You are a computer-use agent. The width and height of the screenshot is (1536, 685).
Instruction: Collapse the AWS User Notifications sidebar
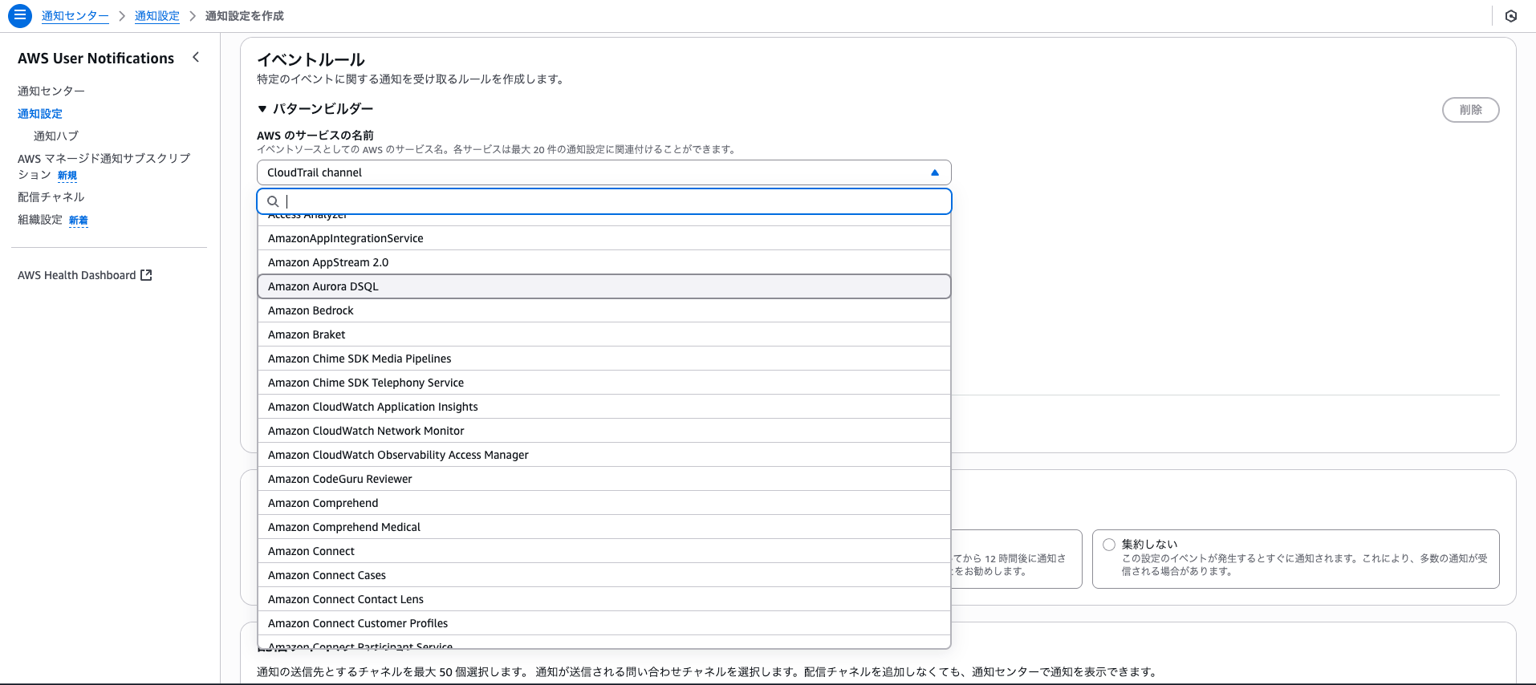pos(196,58)
